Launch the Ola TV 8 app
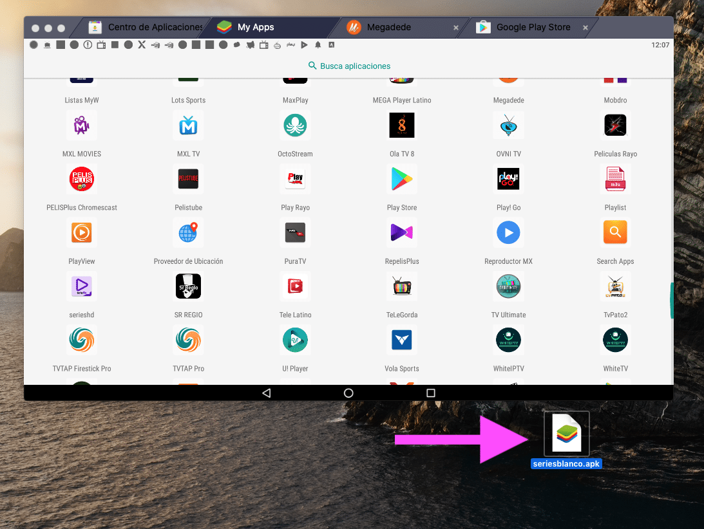The width and height of the screenshot is (704, 529). pyautogui.click(x=402, y=126)
